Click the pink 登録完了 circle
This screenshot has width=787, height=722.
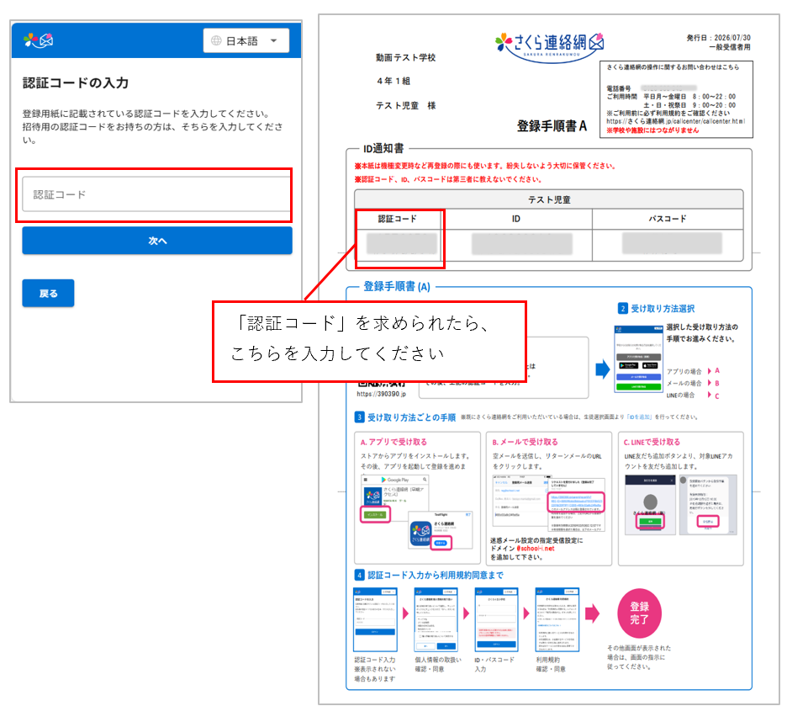[x=639, y=613]
